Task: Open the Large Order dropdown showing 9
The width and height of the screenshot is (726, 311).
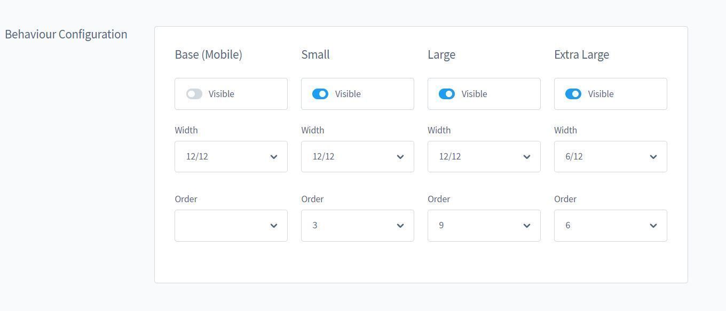Action: [484, 226]
